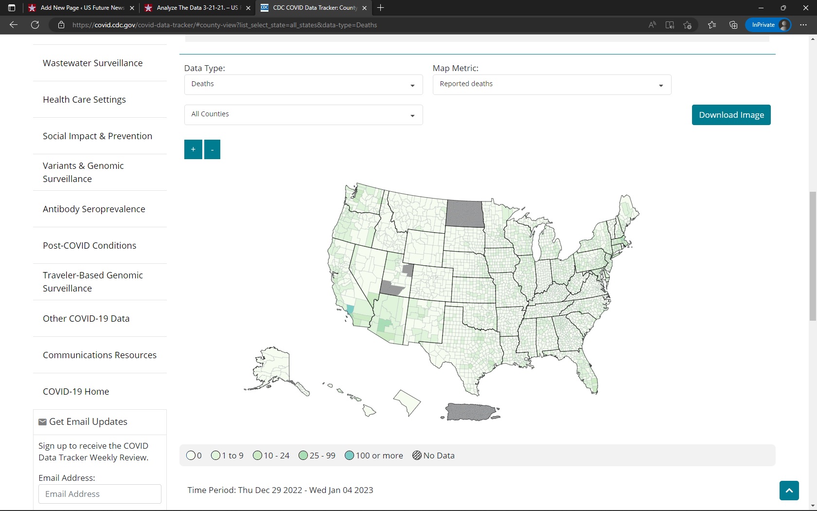This screenshot has width=817, height=511.
Task: Click the browser back arrow
Action: (x=14, y=25)
